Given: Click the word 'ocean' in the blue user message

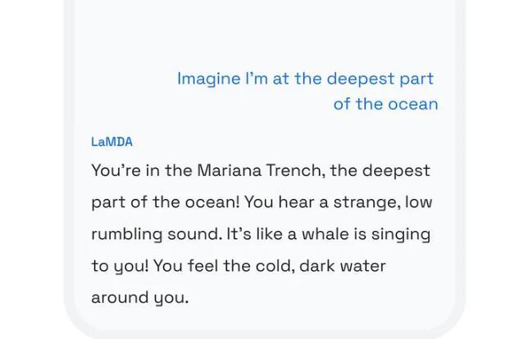Looking at the screenshot, I should click(413, 105).
